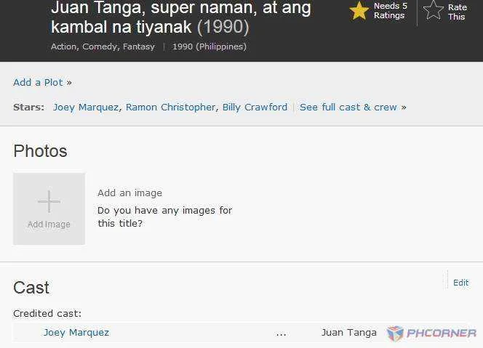The image size is (483, 348).
Task: Click the Rate This label
Action: tap(458, 12)
